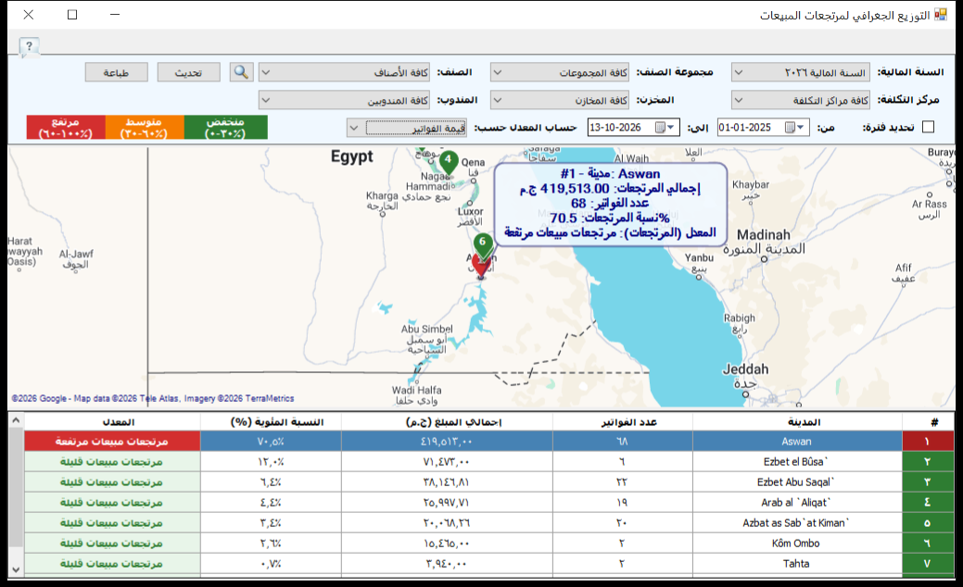The height and width of the screenshot is (587, 963).
Task: Open the الصنف dropdown list
Action: [x=344, y=72]
